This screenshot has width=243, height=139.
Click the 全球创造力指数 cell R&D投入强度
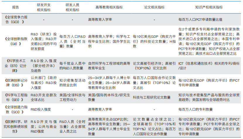click(41, 109)
